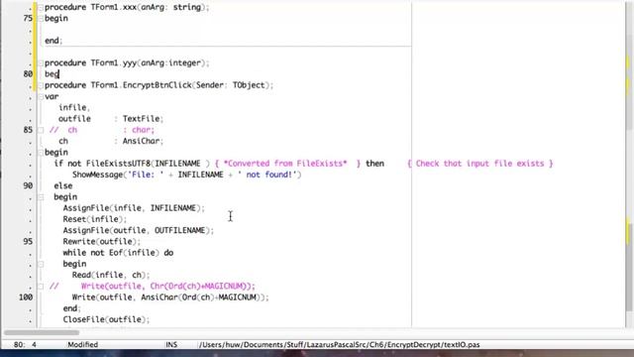
Task: Collapse the var section fold marker
Action: pos(41,96)
